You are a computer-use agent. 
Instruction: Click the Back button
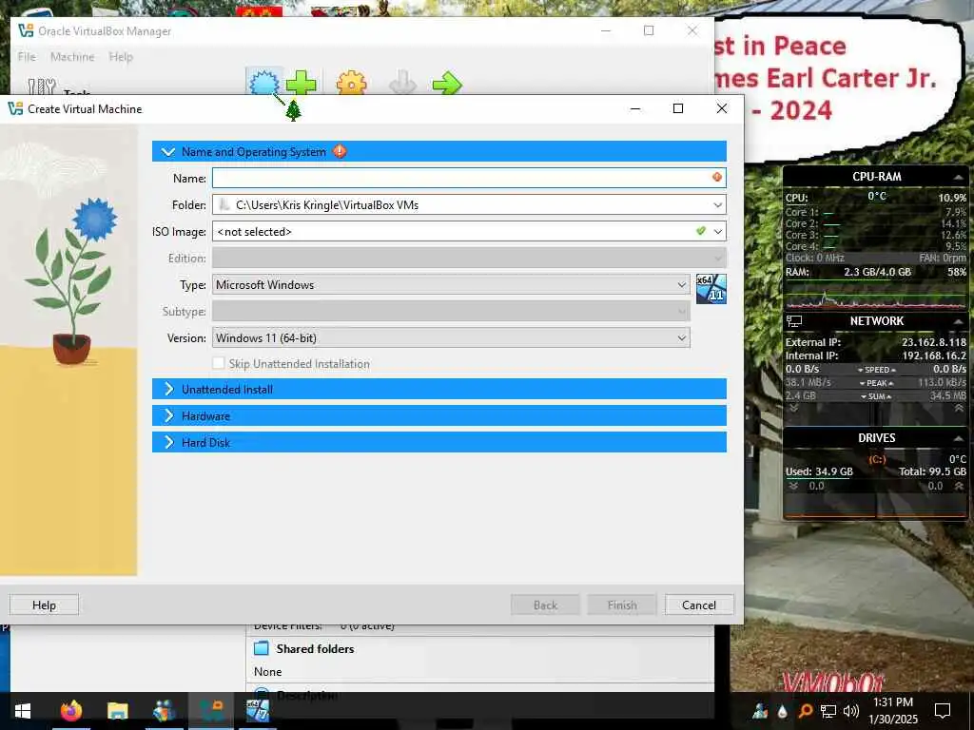pyautogui.click(x=545, y=605)
